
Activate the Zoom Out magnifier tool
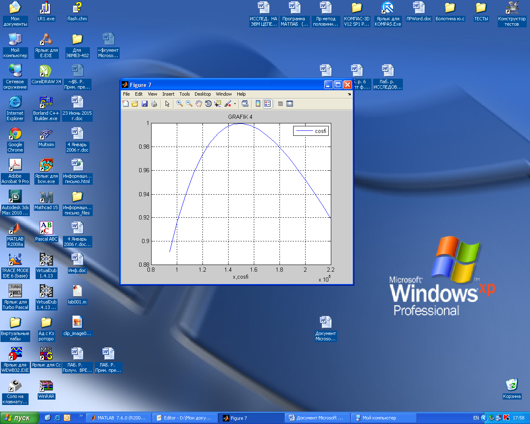[189, 104]
